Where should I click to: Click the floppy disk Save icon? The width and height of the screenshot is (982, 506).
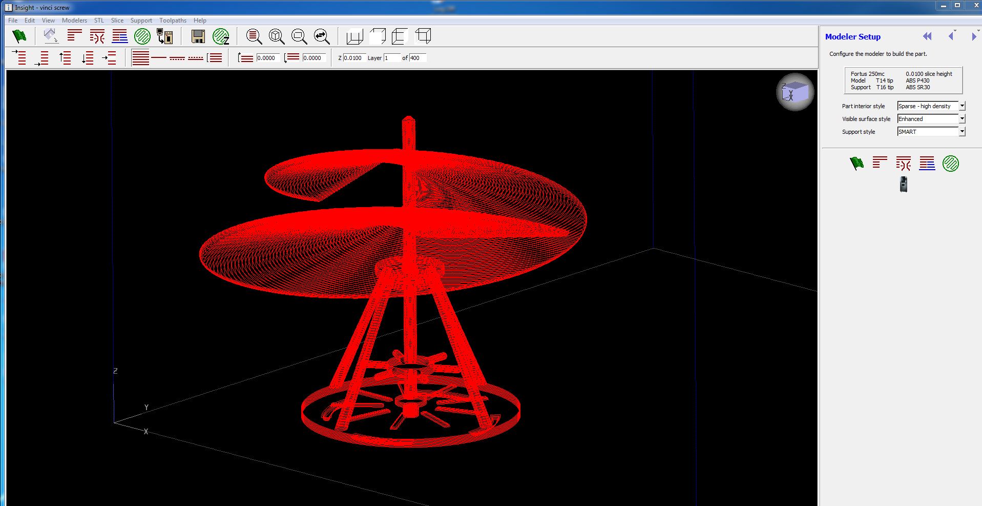(x=198, y=36)
